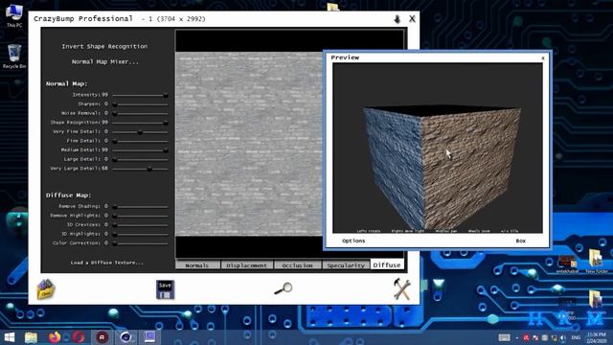Open settings via hammer and wrench icon
The image size is (613, 345).
pos(402,289)
